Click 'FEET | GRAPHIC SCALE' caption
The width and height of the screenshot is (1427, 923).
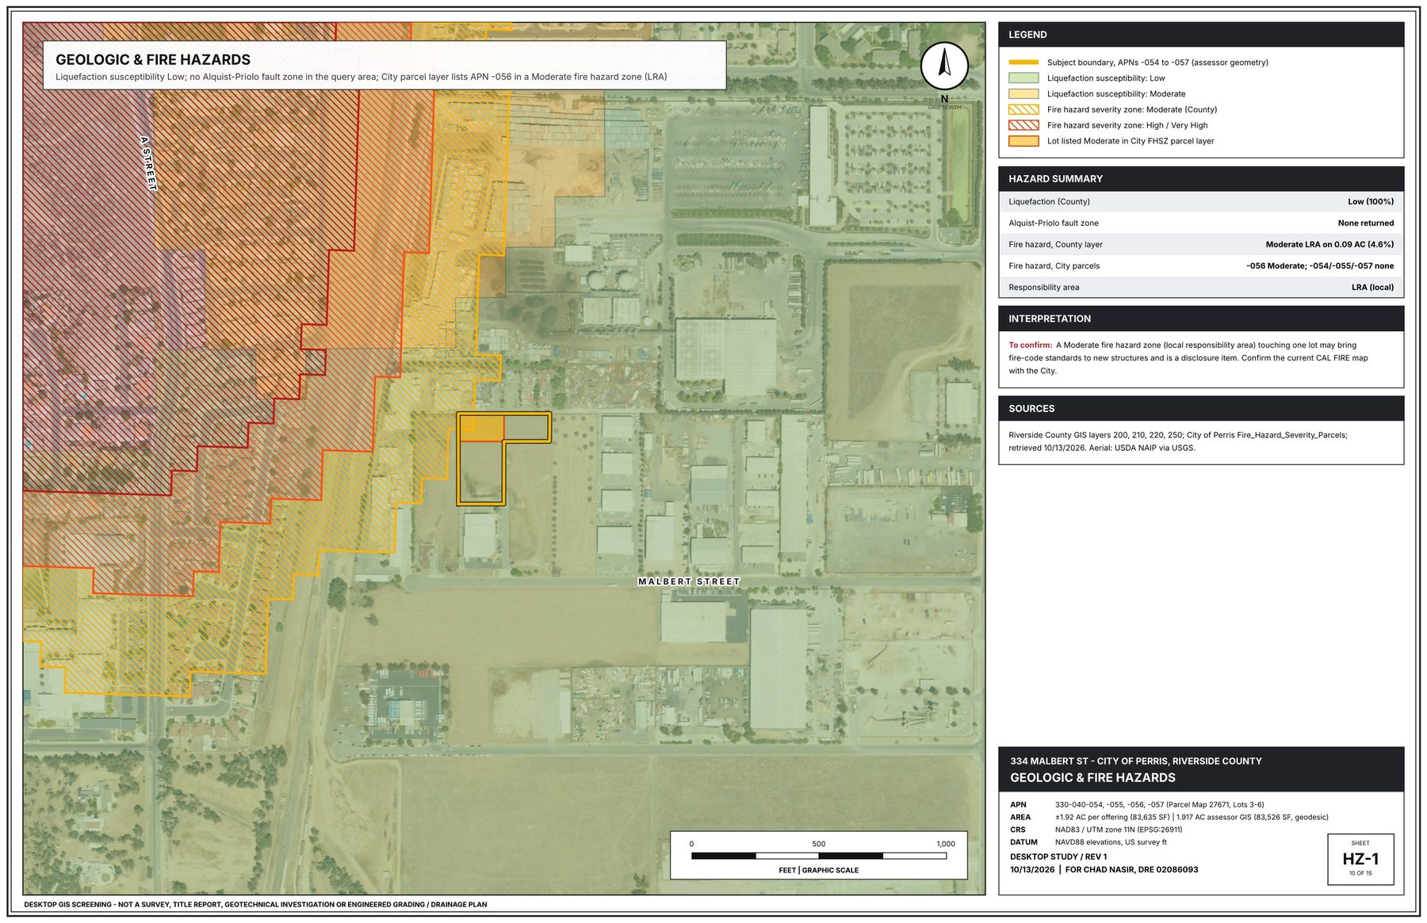[x=819, y=871]
